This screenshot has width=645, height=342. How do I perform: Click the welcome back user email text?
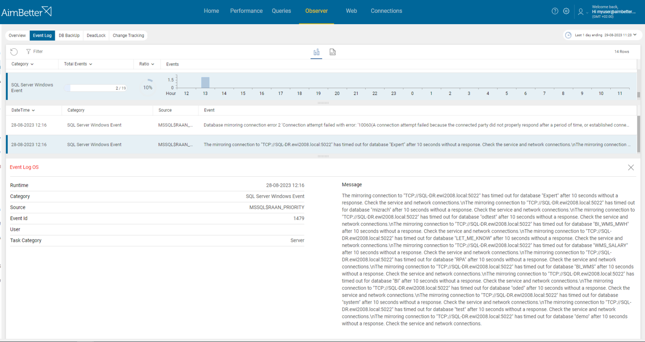point(614,12)
